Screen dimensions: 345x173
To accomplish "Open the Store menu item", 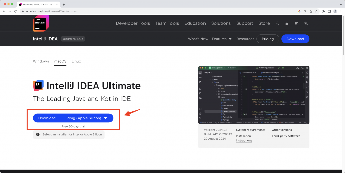I will (x=264, y=23).
